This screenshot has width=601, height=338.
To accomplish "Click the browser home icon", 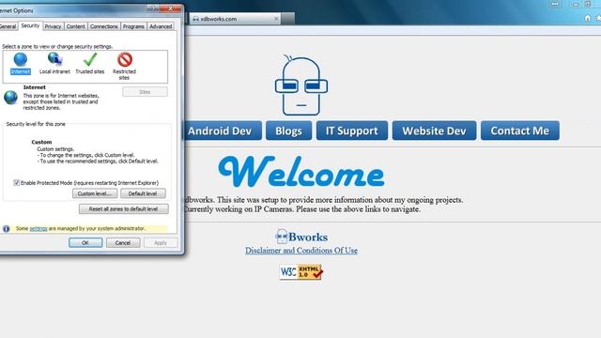I will click(587, 18).
